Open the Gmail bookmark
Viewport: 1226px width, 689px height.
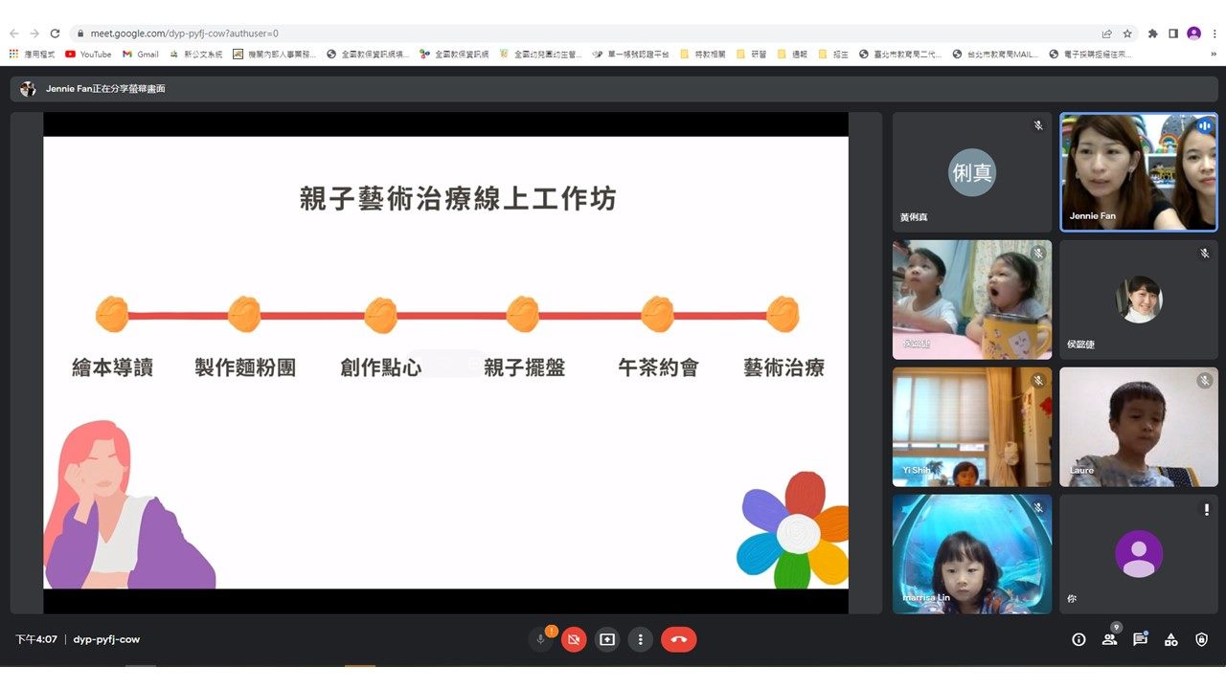coord(141,55)
